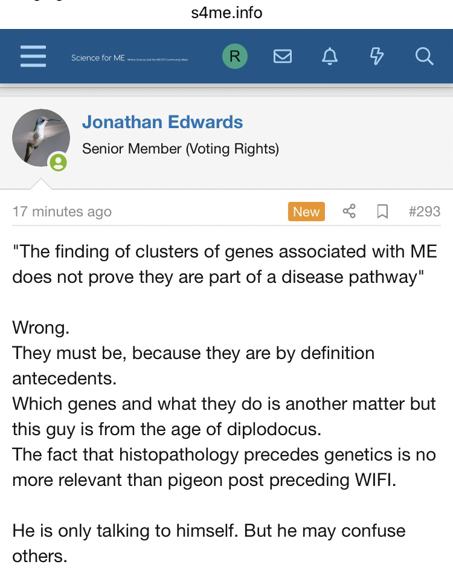Go to Science for ME home logo

(x=129, y=57)
